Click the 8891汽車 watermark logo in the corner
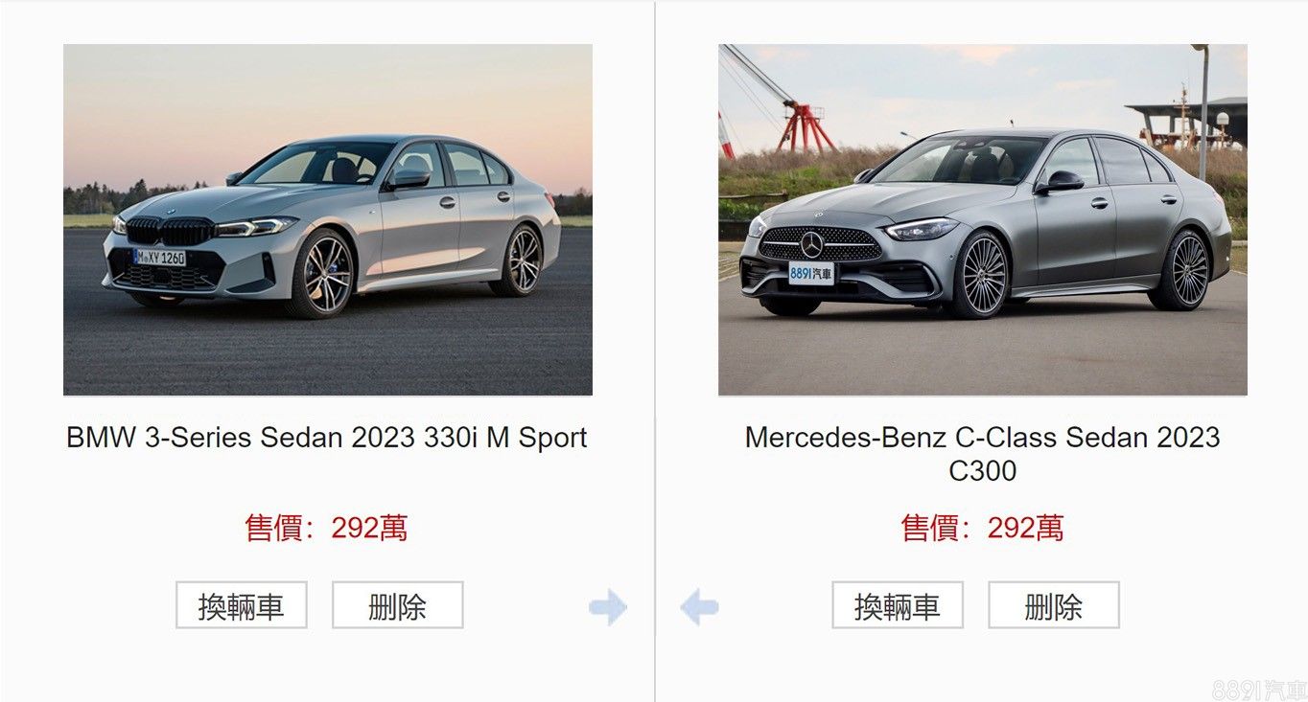This screenshot has width=1308, height=702. [1259, 690]
